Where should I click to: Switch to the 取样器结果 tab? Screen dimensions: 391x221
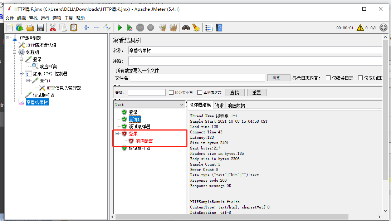point(200,105)
